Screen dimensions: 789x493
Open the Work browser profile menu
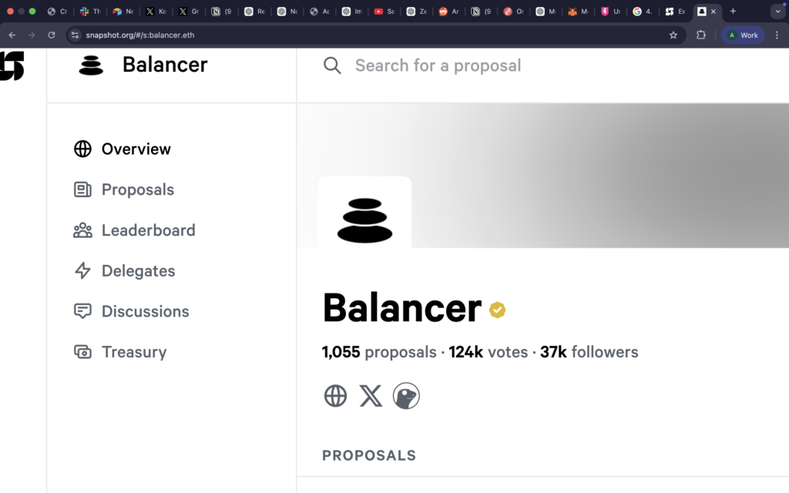742,35
